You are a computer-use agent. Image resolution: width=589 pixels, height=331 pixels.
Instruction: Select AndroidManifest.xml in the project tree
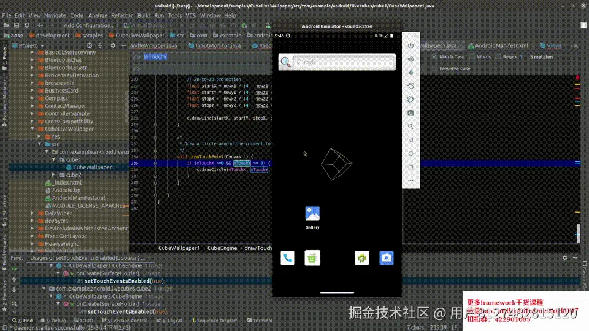[78, 198]
